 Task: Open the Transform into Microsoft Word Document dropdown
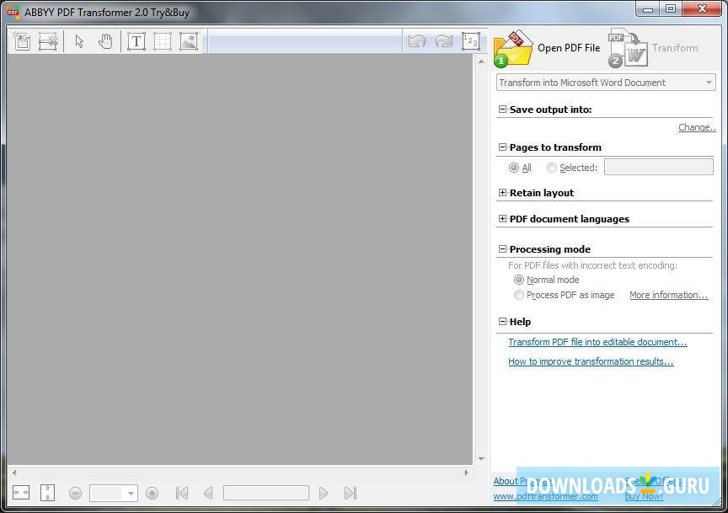tap(606, 83)
